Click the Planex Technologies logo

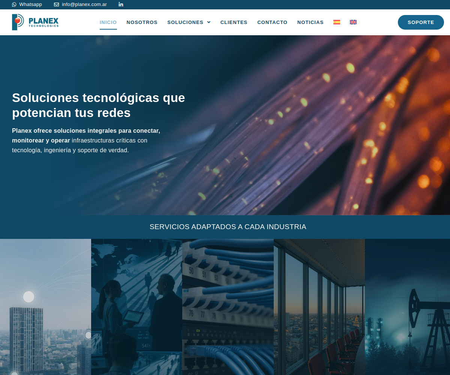(x=35, y=22)
